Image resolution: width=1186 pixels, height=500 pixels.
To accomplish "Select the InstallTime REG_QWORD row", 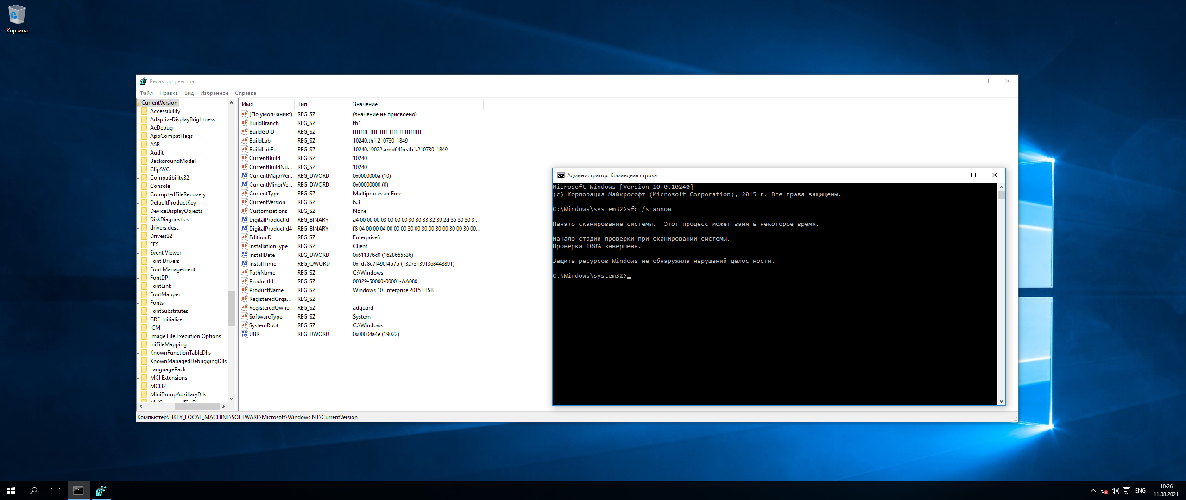I will click(361, 263).
